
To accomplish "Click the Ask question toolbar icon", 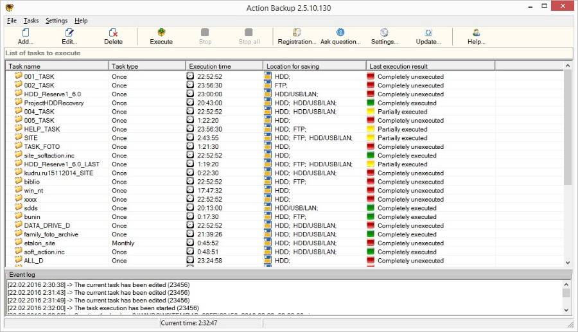I will 340,33.
